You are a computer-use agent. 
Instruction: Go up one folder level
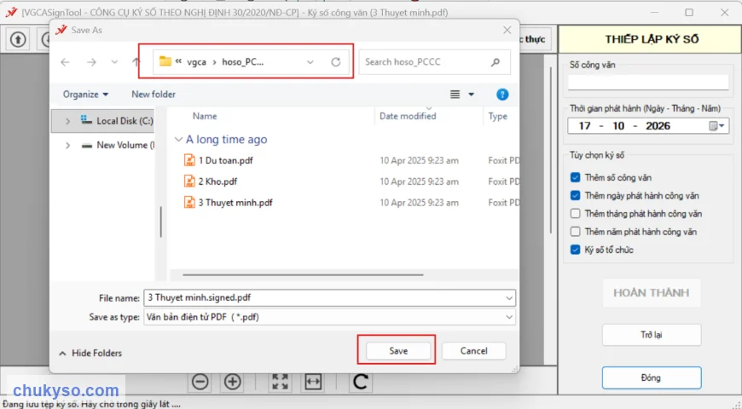point(136,62)
